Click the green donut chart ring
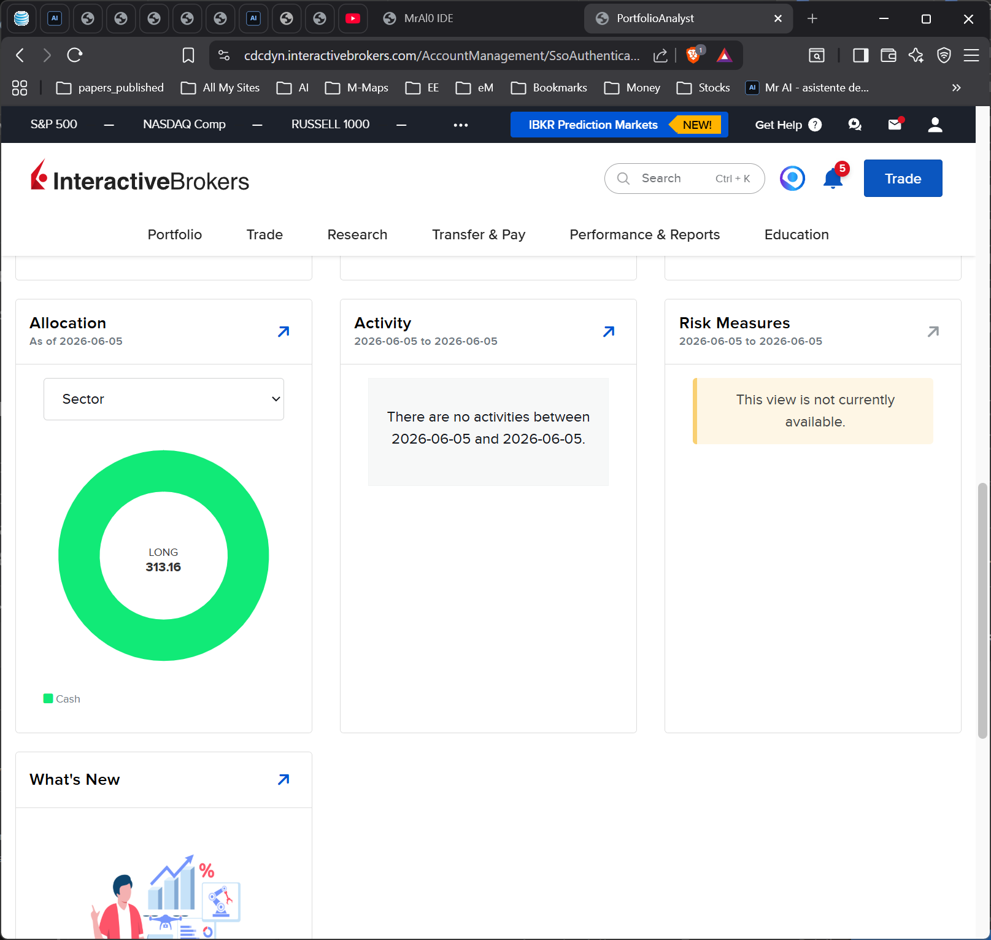 tap(164, 471)
